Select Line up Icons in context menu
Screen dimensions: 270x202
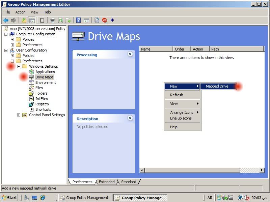183,119
